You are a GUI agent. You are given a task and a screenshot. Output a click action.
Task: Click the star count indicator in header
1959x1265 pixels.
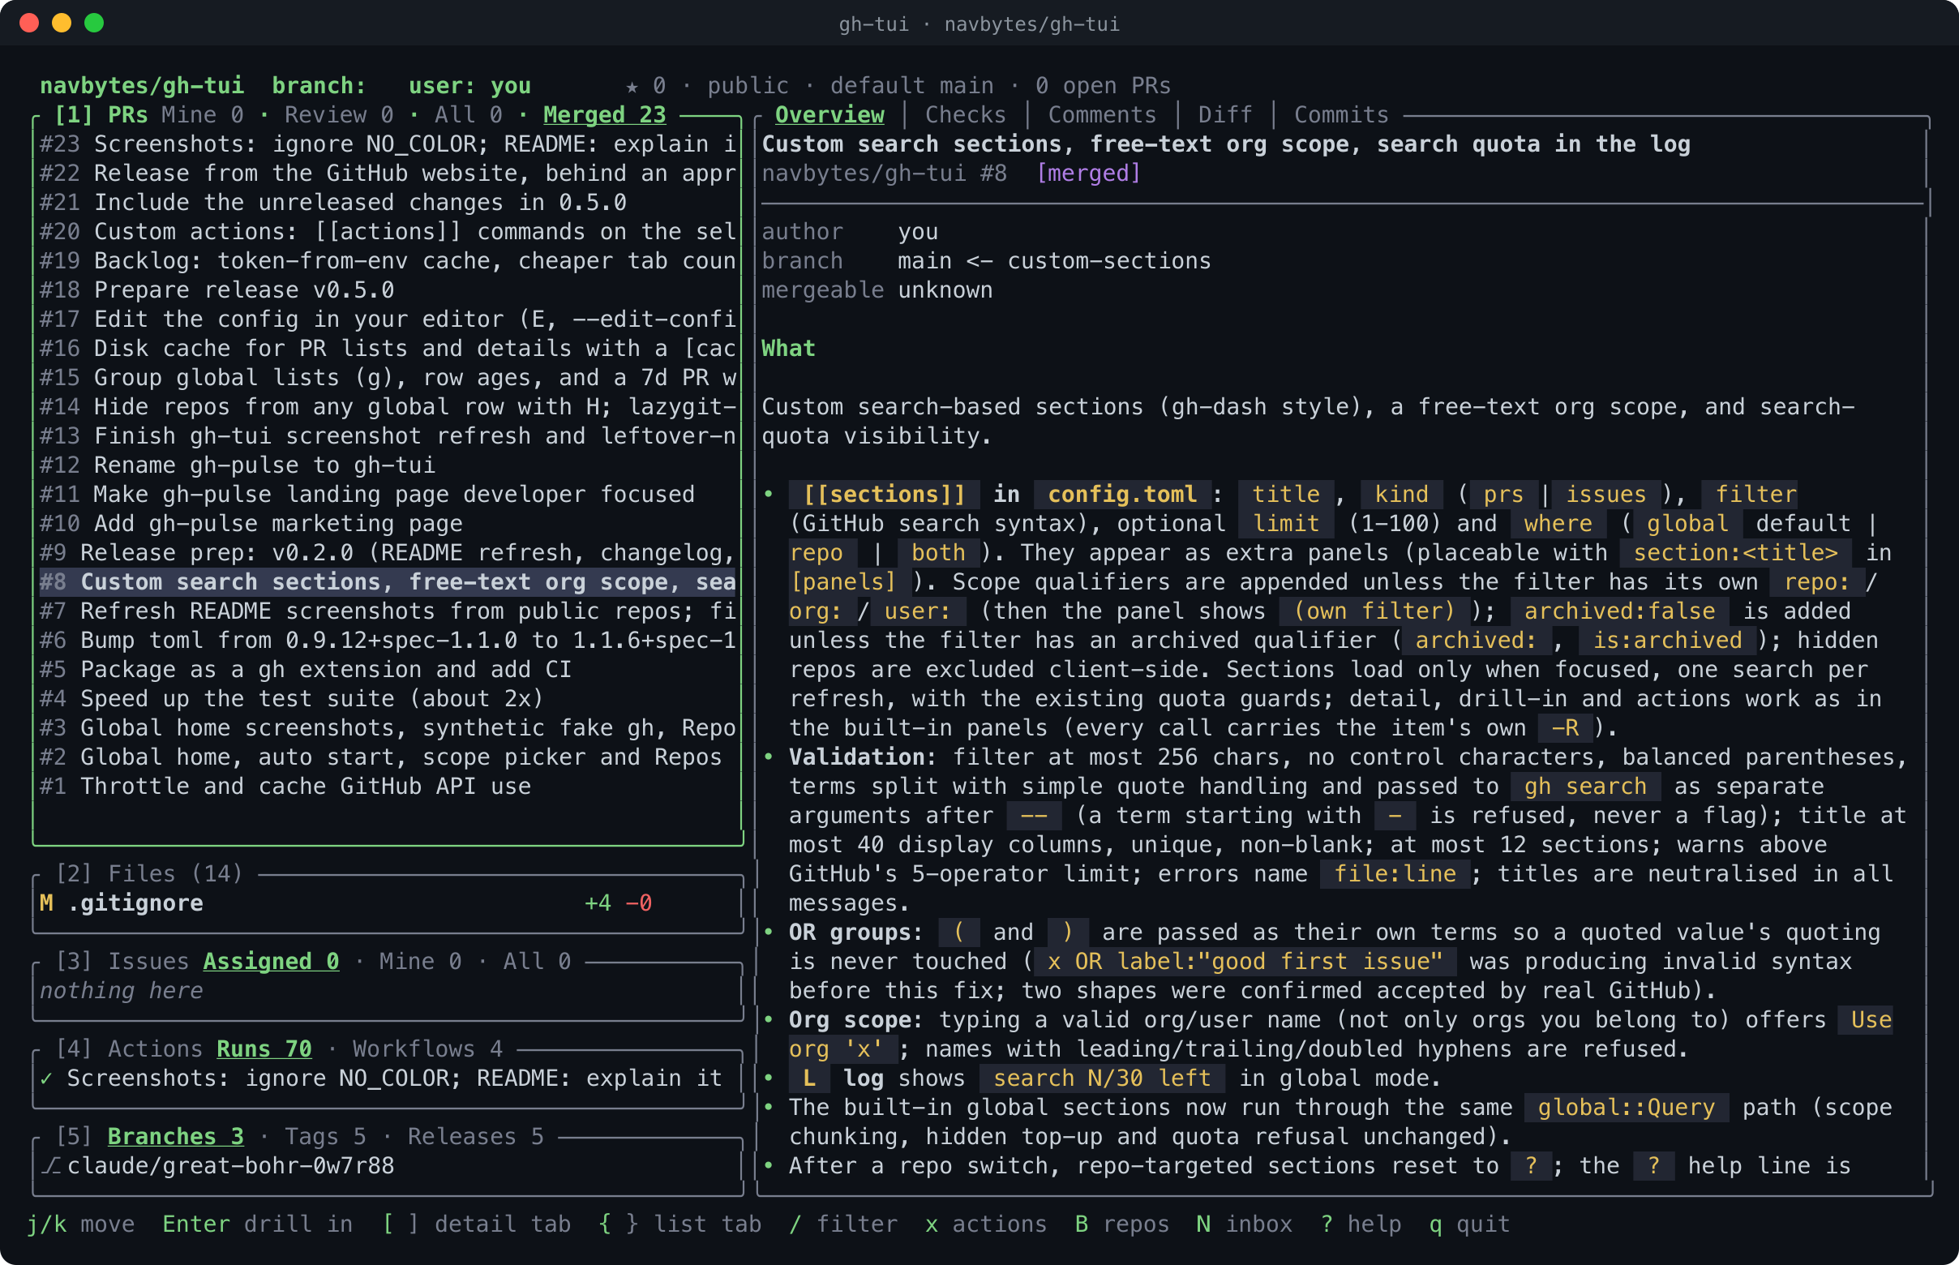[645, 85]
